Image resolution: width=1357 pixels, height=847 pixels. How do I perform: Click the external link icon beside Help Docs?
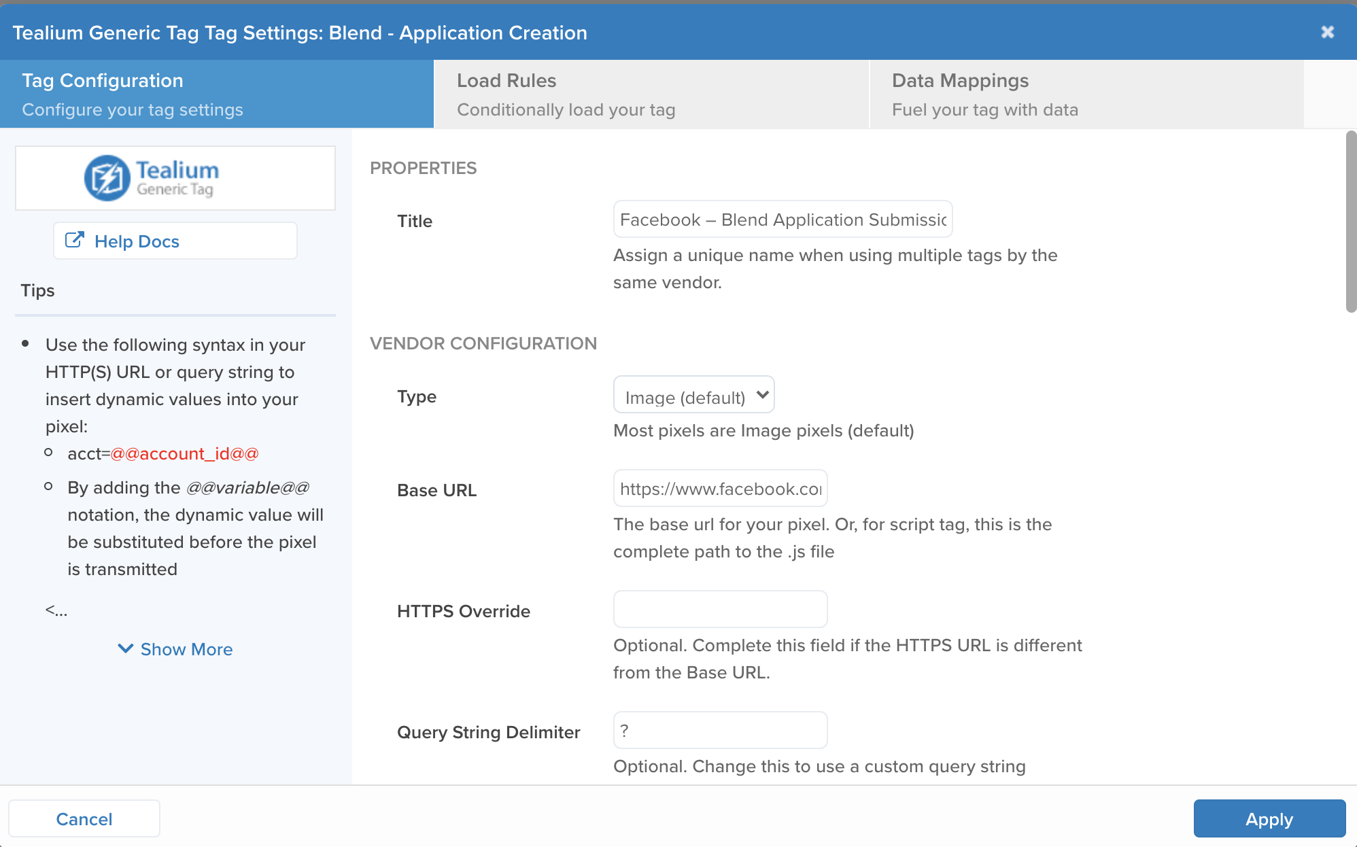[74, 241]
